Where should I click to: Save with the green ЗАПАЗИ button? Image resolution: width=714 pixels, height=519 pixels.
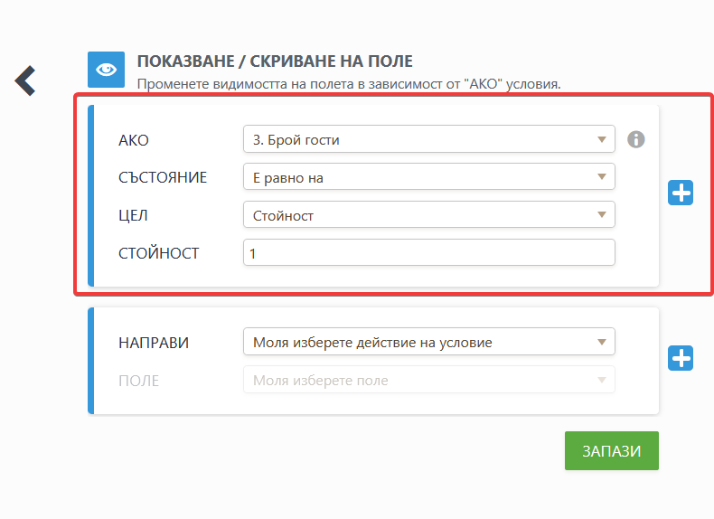click(x=612, y=450)
